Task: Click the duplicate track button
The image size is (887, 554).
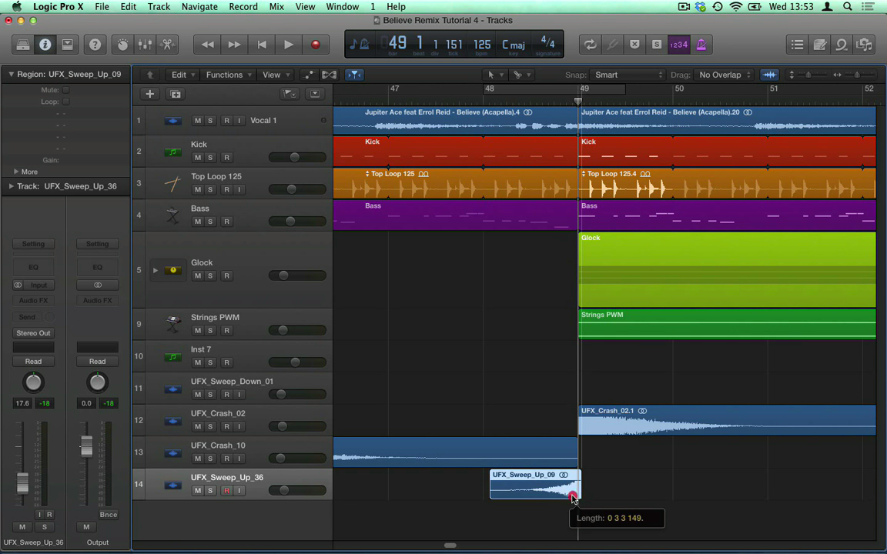Action: (x=176, y=94)
